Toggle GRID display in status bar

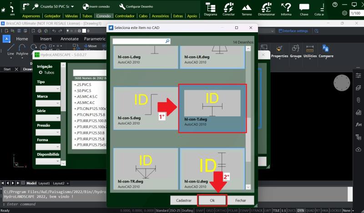coord(210,211)
